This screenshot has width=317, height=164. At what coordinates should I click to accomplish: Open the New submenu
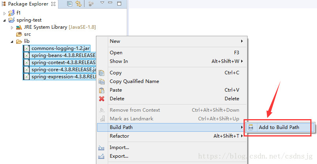[172, 41]
